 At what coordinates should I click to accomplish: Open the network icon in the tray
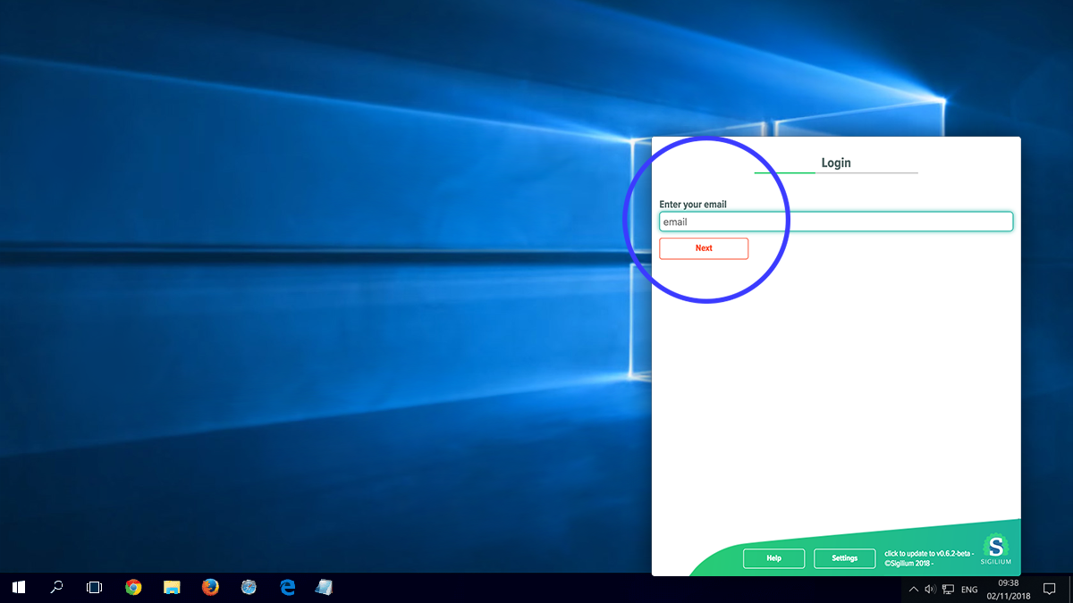click(x=948, y=590)
